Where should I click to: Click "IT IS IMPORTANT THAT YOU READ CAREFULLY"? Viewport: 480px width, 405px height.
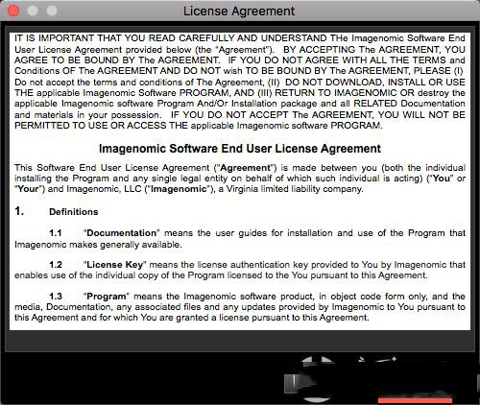coord(125,38)
